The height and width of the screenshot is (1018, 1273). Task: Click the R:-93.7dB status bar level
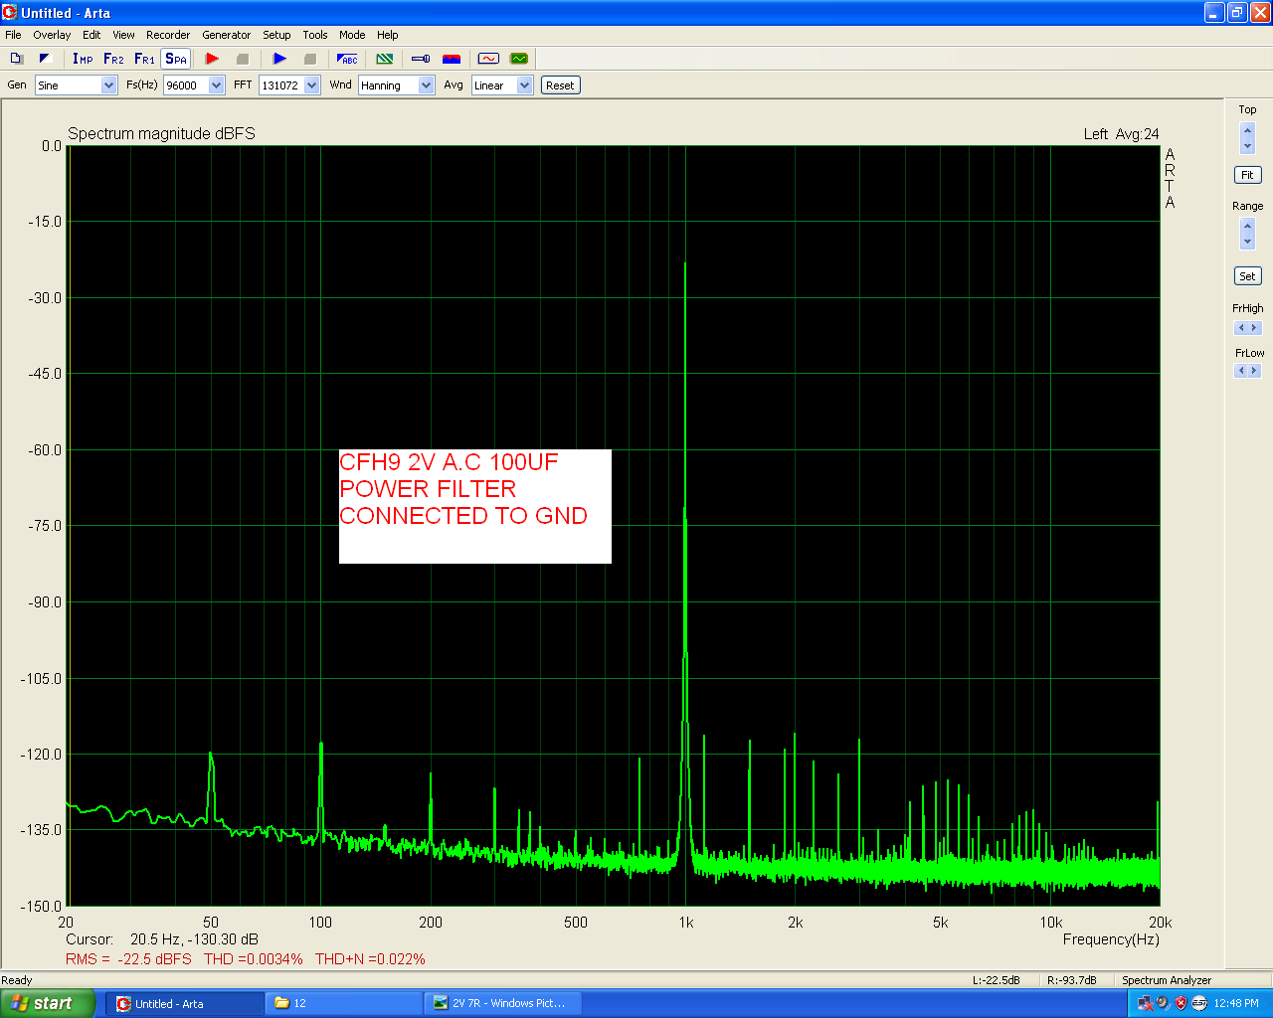pos(1072,980)
